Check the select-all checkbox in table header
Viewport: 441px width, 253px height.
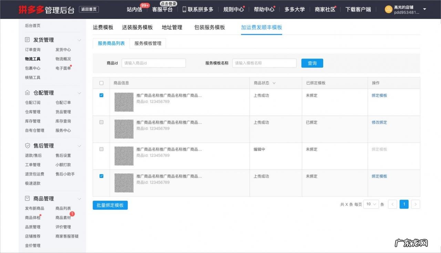click(101, 83)
